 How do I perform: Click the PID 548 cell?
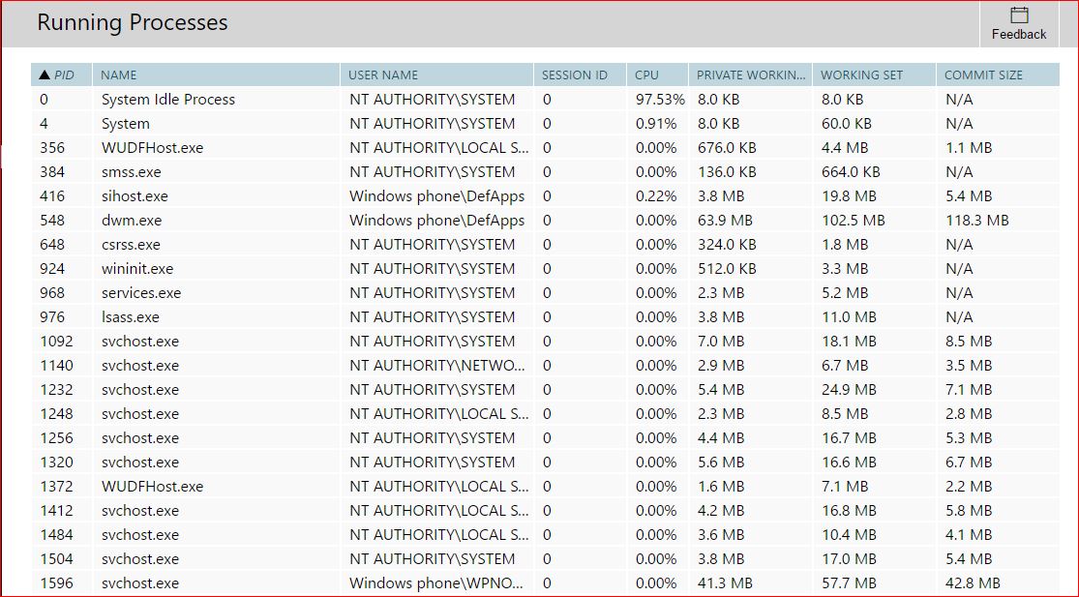point(52,220)
